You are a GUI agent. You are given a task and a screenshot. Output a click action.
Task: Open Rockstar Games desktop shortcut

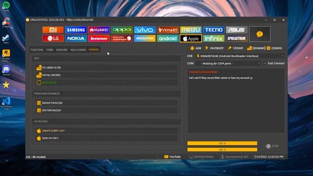6,56
